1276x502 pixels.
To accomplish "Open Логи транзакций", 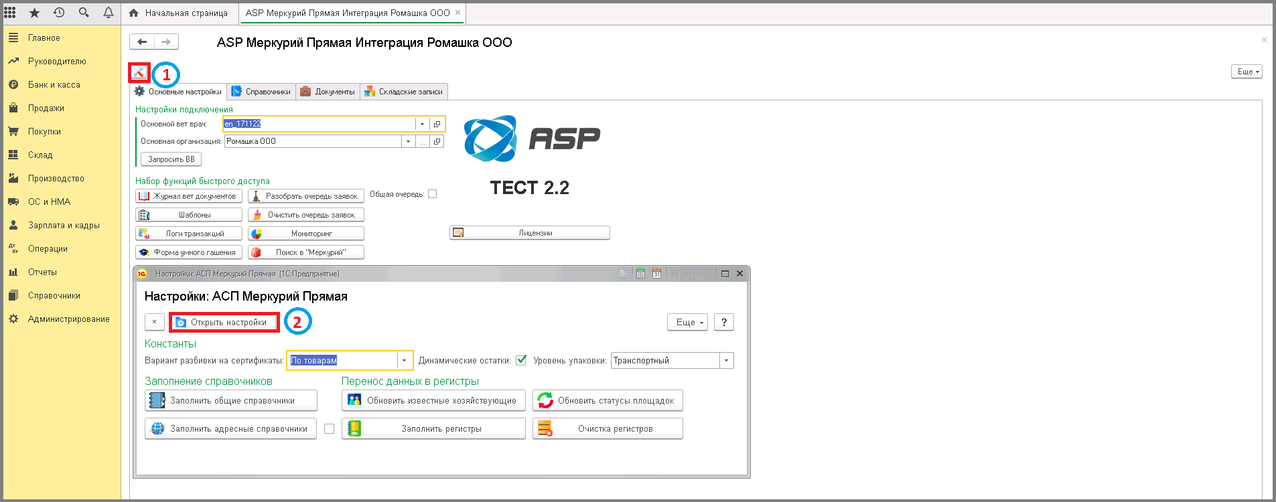I will point(189,234).
